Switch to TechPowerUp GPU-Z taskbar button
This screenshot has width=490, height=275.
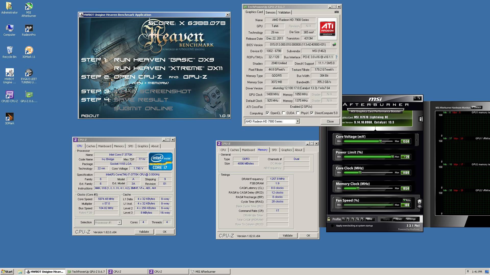coord(86,272)
